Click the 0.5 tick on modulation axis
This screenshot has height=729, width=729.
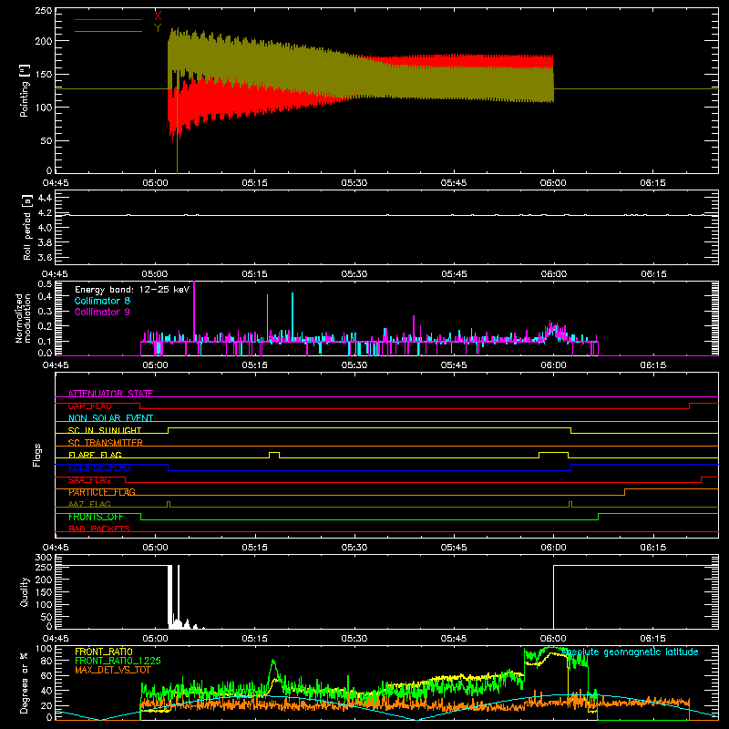coord(45,283)
